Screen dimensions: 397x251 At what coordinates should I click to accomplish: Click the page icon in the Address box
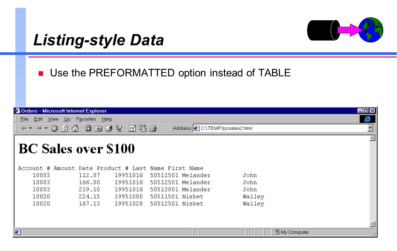(197, 128)
